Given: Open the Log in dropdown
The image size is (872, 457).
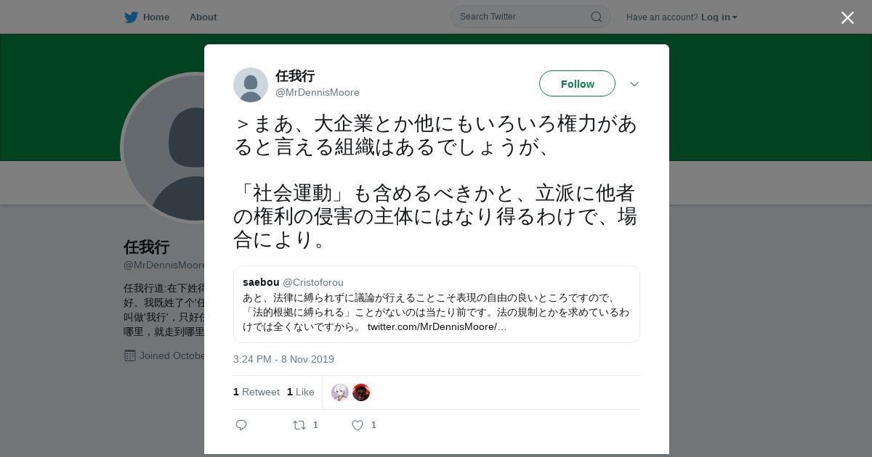Looking at the screenshot, I should point(719,17).
